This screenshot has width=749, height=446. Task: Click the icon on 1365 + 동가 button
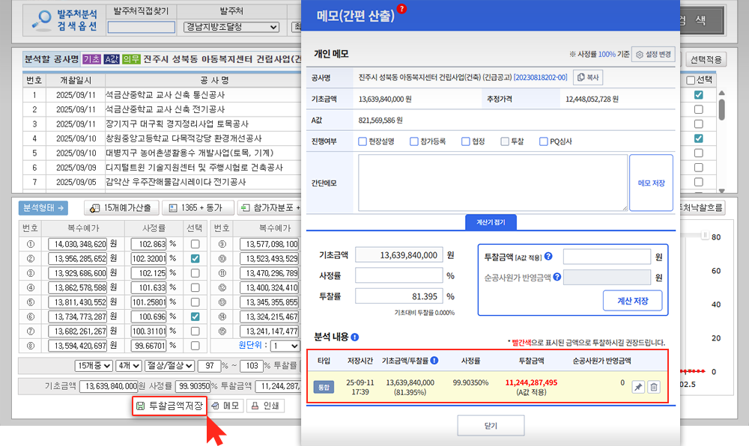tap(173, 208)
